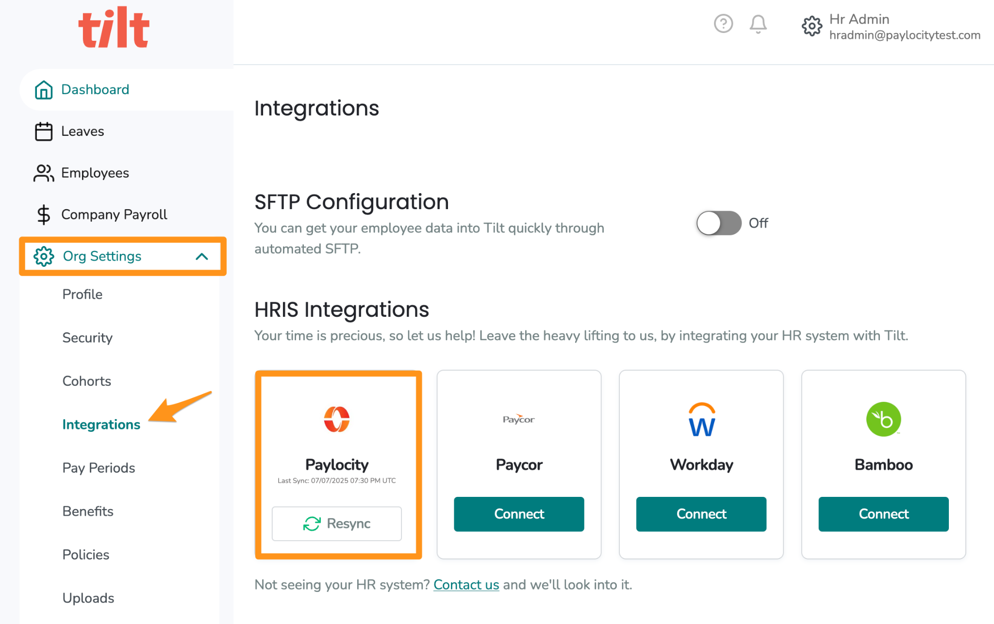Viewport: 994px width, 624px height.
Task: Resync the Paylocity integration
Action: tap(337, 524)
